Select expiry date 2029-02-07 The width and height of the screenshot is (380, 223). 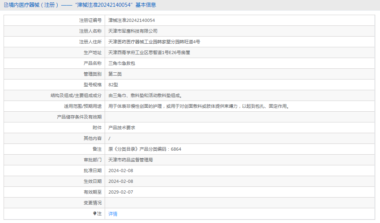pos(121,192)
